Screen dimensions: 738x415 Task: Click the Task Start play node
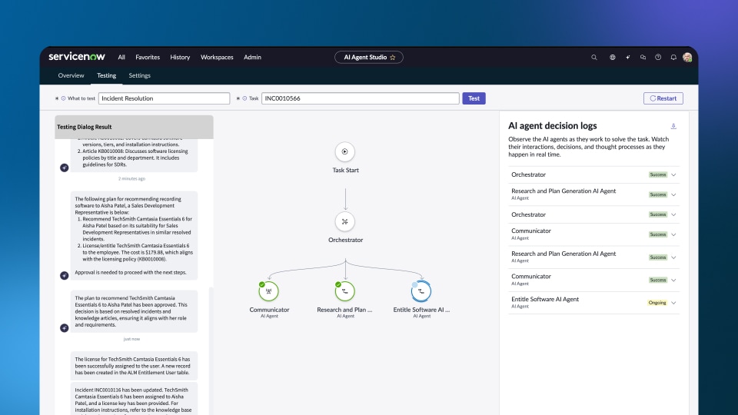tap(345, 151)
